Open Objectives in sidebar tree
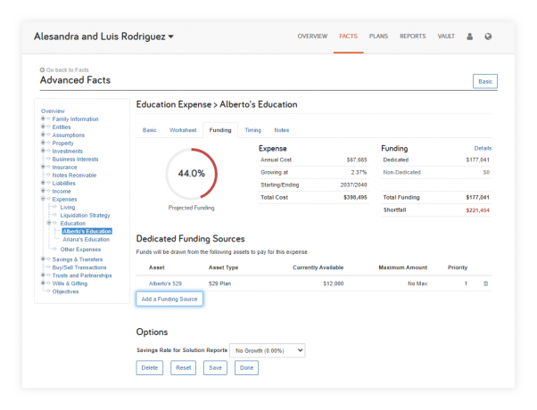The image size is (537, 410). (65, 291)
